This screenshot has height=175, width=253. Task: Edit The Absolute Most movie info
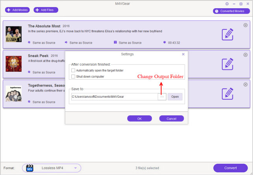(x=227, y=35)
